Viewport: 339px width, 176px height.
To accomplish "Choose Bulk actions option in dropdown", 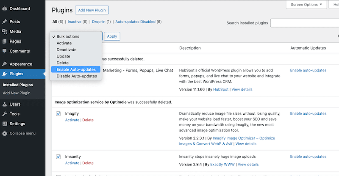I will 76,36.
